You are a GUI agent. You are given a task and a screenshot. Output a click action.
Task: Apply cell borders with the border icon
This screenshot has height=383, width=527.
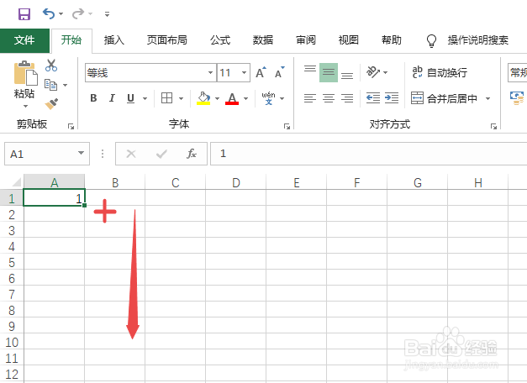[166, 98]
